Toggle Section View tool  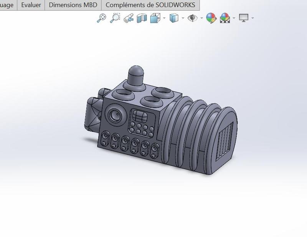[x=142, y=18]
